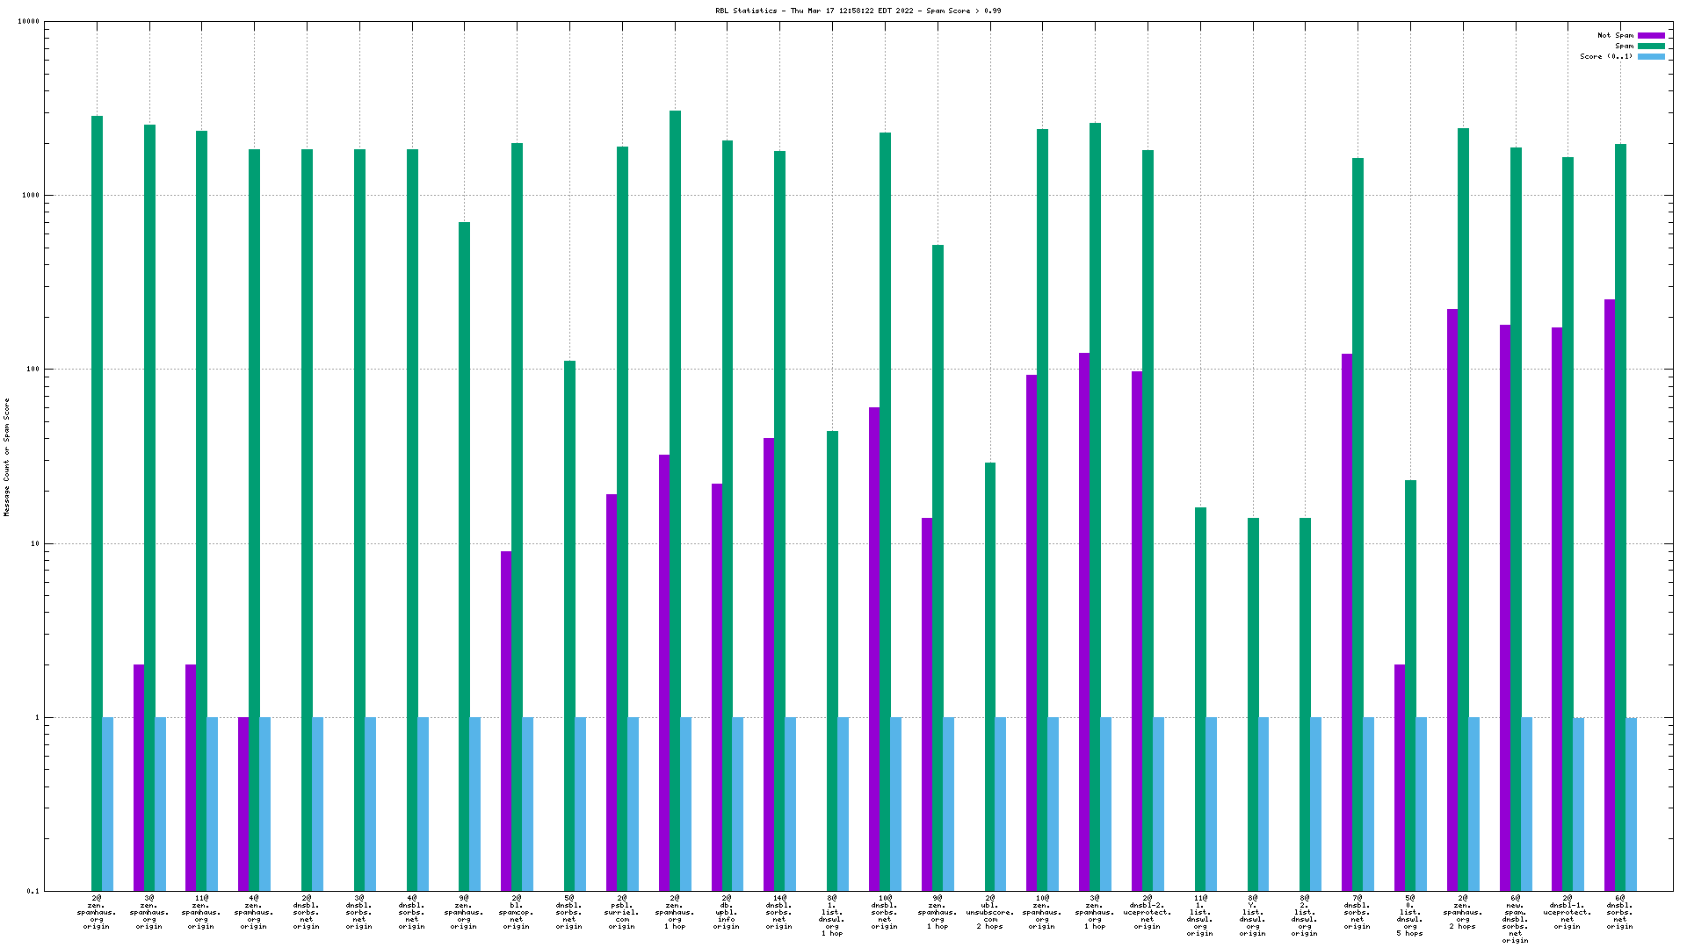Click the ubl.unsubscore.com 2 hops label
The height and width of the screenshot is (948, 1687).
pyautogui.click(x=989, y=912)
